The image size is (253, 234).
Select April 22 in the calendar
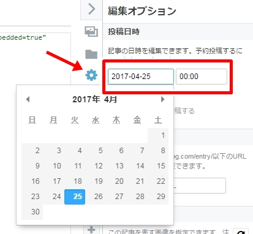pos(158,181)
